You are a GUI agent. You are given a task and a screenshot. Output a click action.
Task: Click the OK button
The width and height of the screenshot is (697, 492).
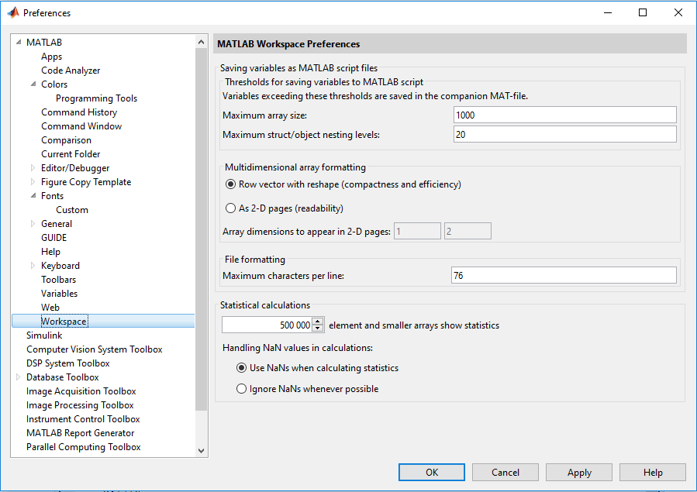click(x=432, y=473)
